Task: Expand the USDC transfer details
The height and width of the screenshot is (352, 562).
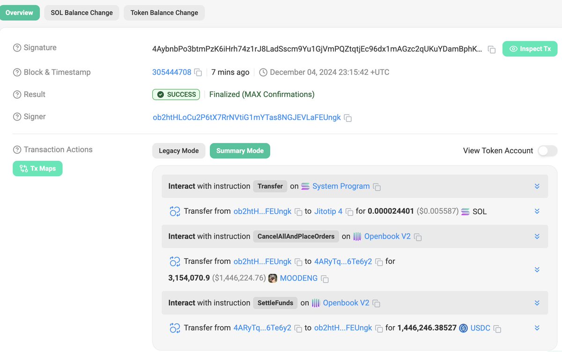Action: (537, 328)
